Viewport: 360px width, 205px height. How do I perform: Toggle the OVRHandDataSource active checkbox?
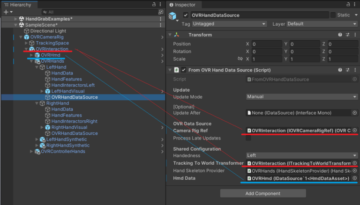pos(186,15)
